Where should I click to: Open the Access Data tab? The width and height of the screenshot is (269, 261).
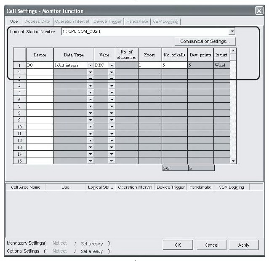37,21
